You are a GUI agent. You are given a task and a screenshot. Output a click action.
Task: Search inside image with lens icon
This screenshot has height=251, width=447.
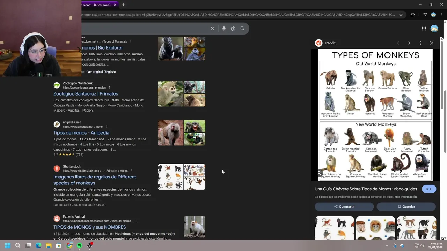tap(319, 173)
